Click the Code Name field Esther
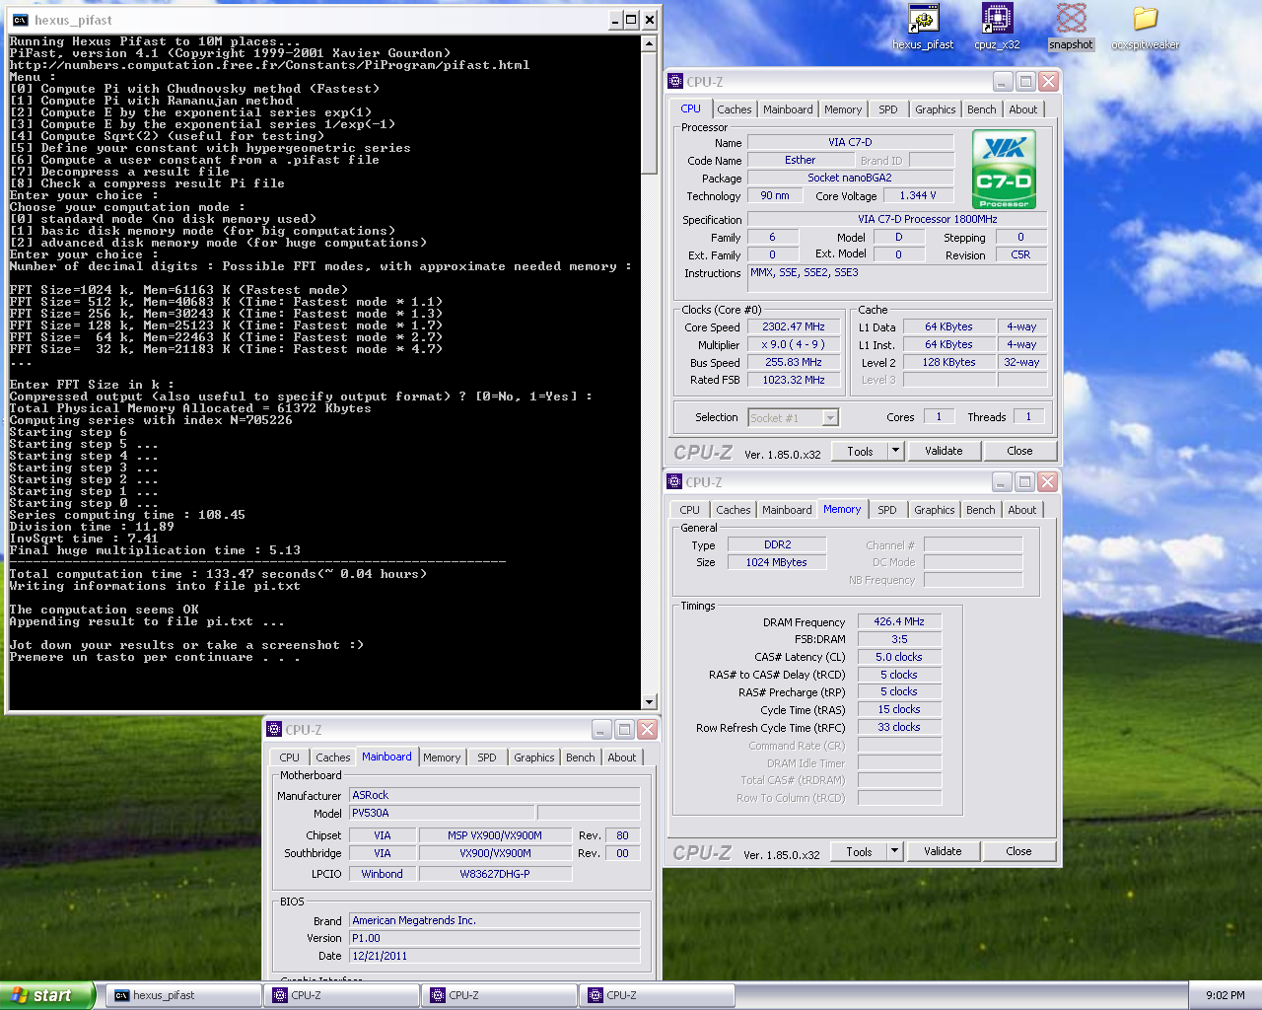 point(801,160)
